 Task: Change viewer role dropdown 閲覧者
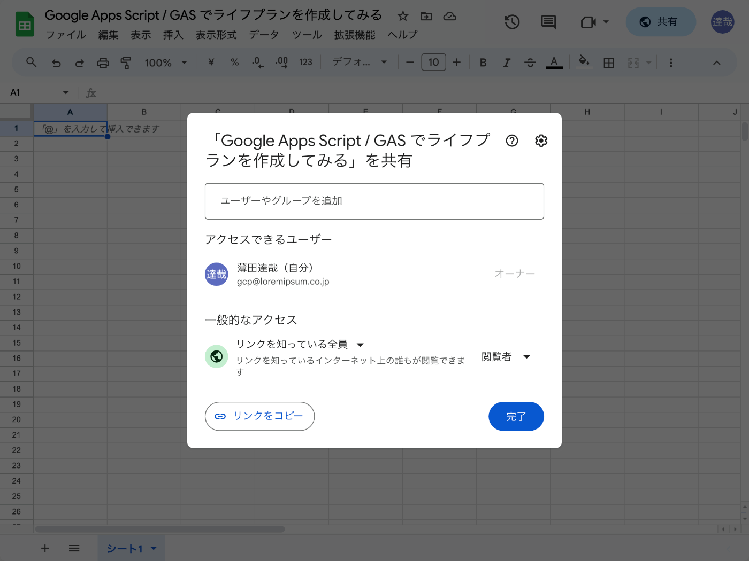pyautogui.click(x=506, y=357)
